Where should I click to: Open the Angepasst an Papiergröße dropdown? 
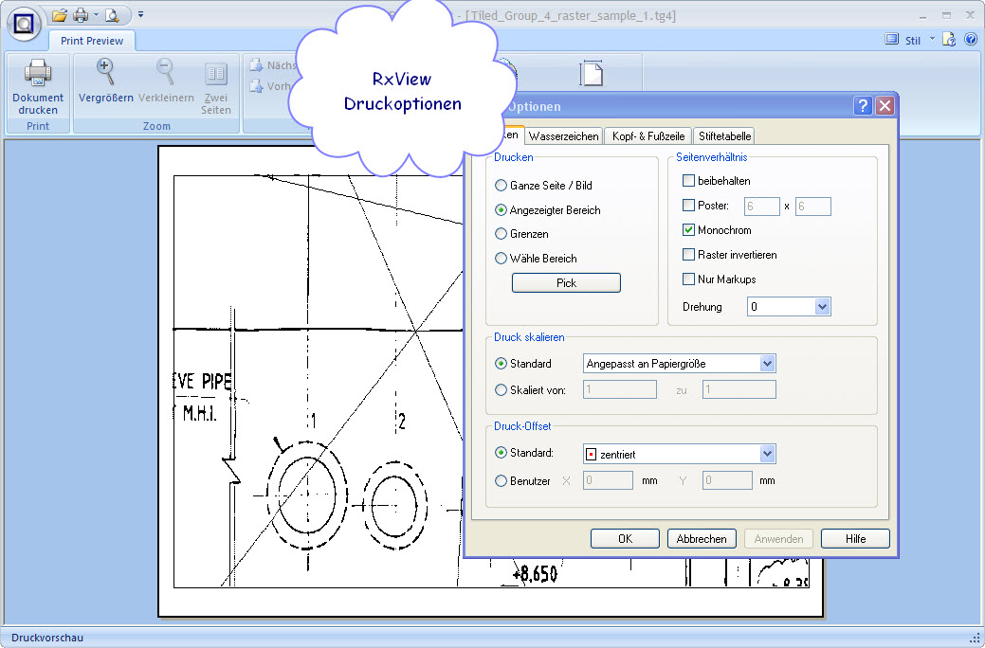(x=767, y=364)
